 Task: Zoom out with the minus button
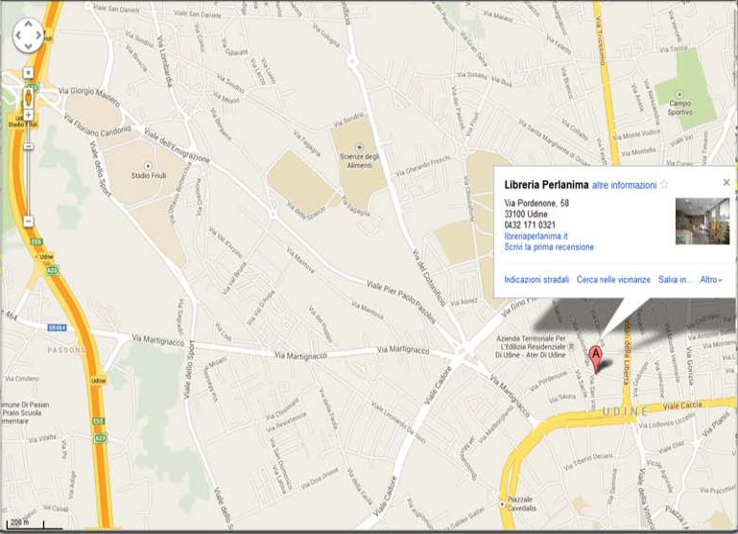(x=28, y=221)
